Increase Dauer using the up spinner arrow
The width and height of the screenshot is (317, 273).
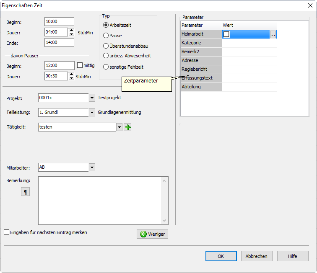tap(71, 30)
